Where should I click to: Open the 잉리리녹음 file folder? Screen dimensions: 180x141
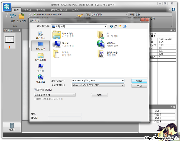[x=107, y=54]
